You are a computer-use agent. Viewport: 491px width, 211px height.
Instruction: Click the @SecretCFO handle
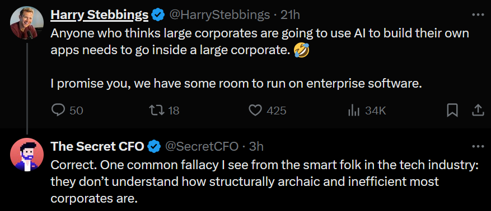[202, 146]
